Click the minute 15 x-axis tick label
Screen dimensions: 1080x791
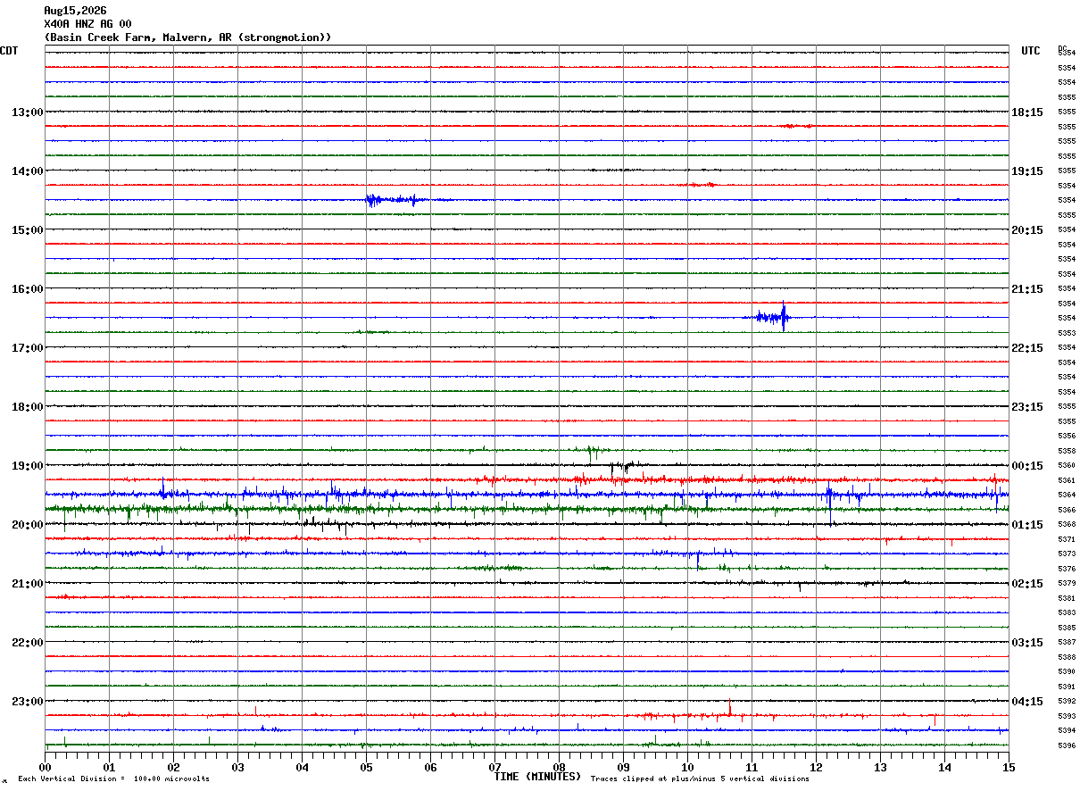pyautogui.click(x=1009, y=767)
